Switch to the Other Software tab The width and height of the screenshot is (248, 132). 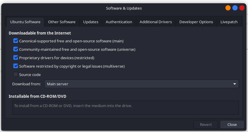pos(62,22)
